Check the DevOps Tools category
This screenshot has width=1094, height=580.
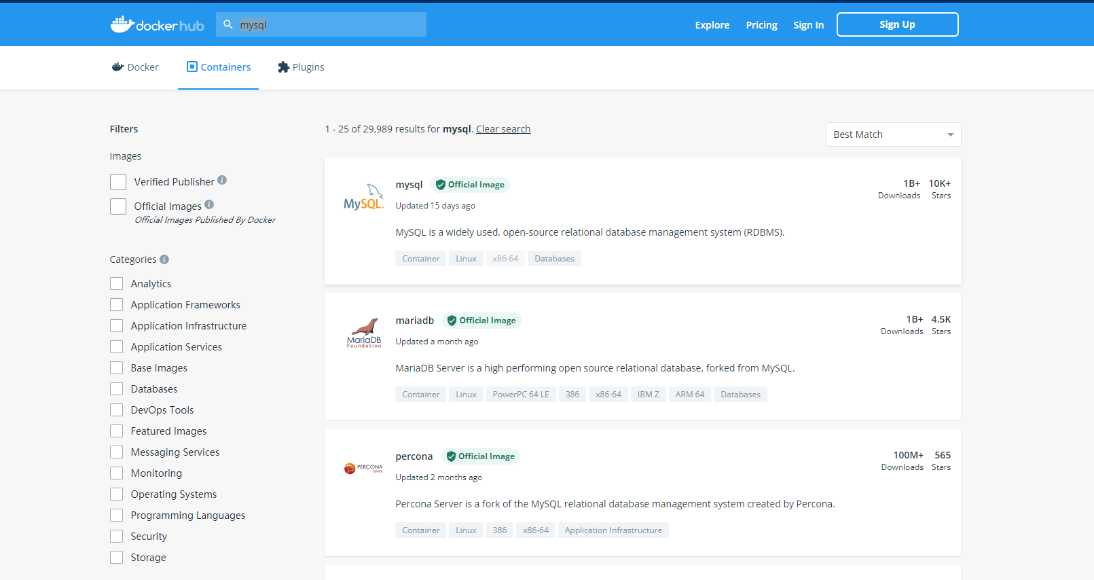coord(117,410)
